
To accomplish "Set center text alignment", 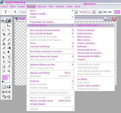I will coord(105,12).
